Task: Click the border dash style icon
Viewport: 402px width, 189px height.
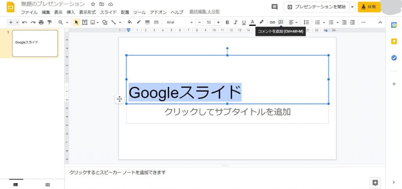Action: click(156, 22)
